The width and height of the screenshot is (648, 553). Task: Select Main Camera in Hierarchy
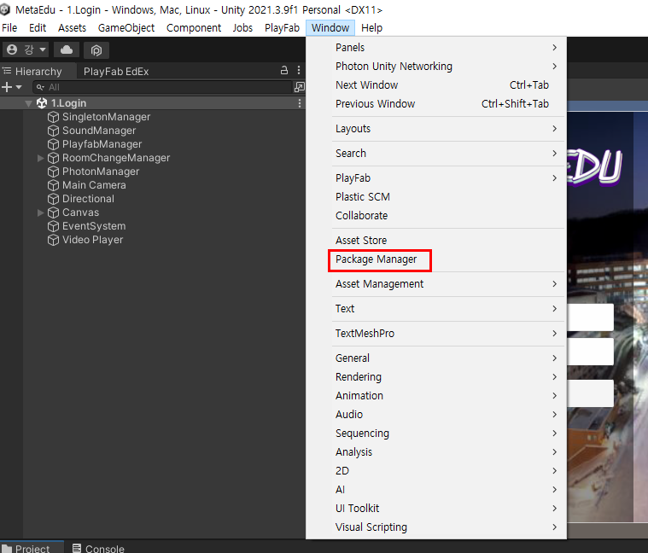(x=94, y=185)
